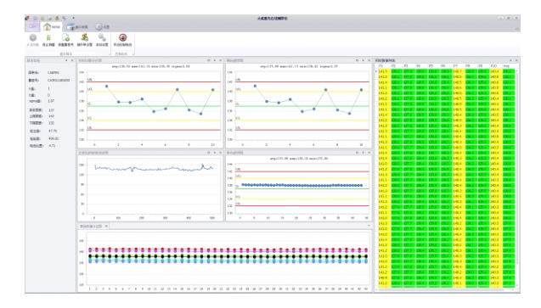Toggle auto-hide pin on the data list panel
This screenshot has width=541, height=308.
pyautogui.click(x=510, y=60)
